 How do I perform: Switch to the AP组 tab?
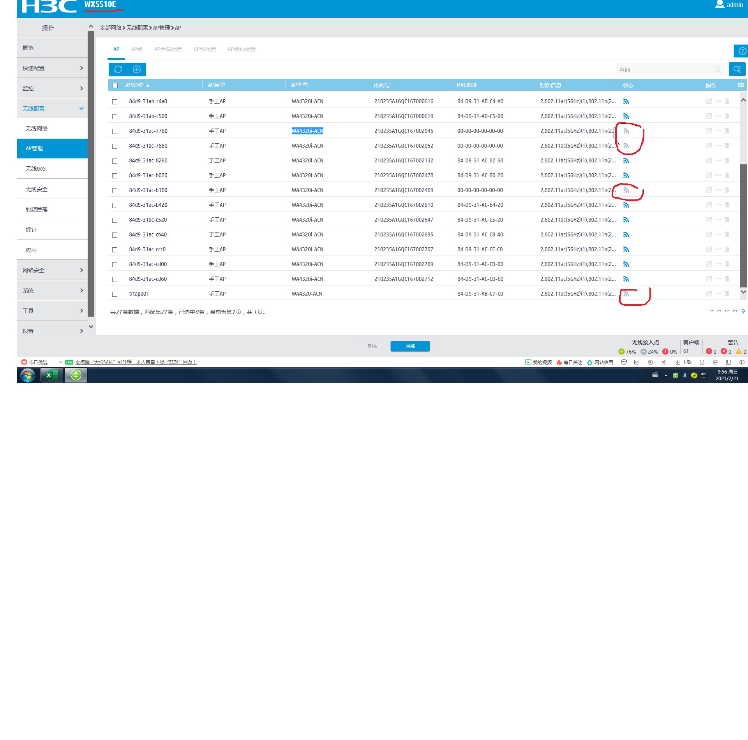136,49
